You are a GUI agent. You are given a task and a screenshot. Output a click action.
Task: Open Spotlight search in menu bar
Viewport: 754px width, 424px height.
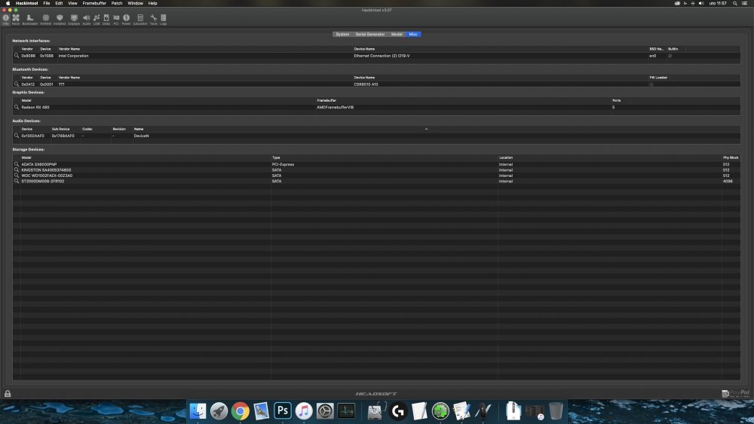point(734,3)
